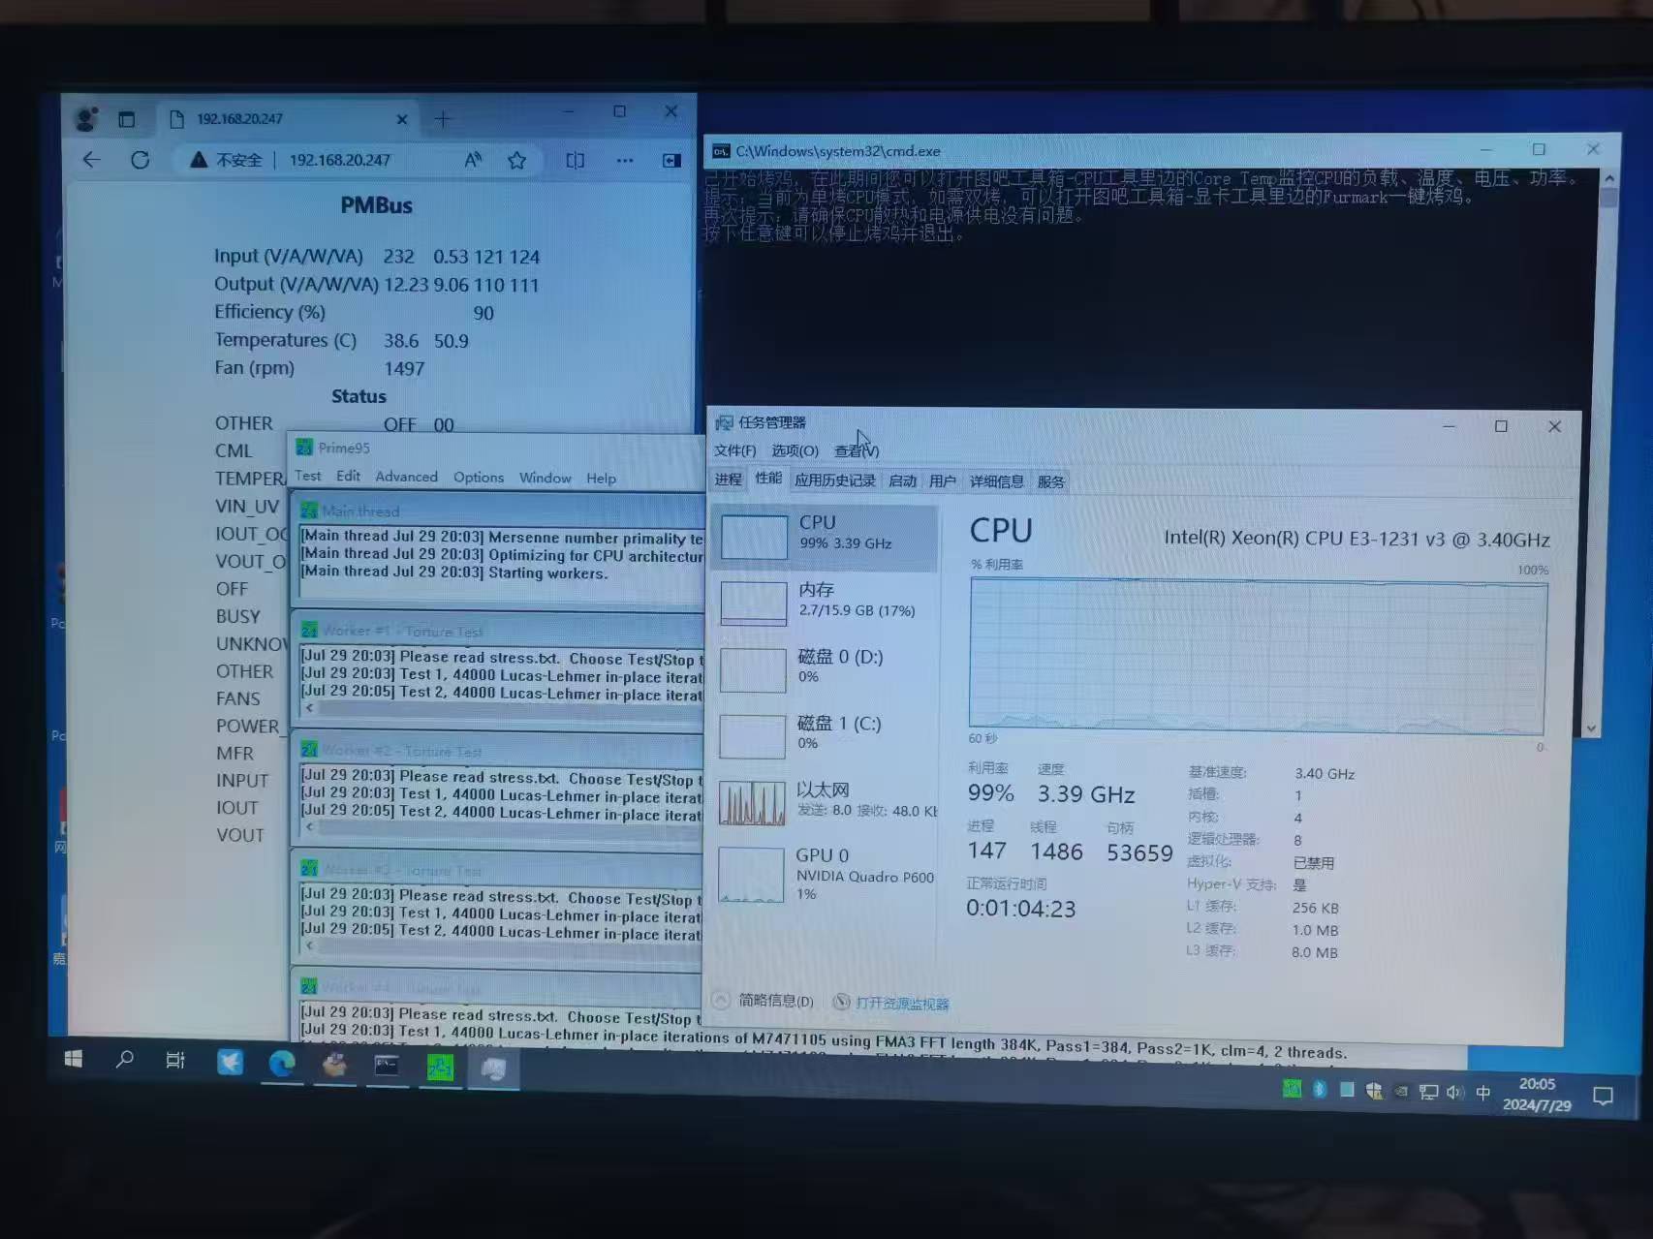Click the Edge address bar URL
The width and height of the screenshot is (1653, 1239).
tap(340, 160)
